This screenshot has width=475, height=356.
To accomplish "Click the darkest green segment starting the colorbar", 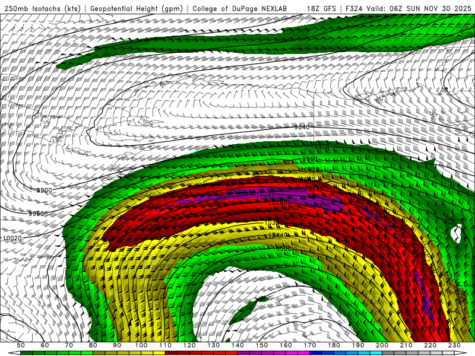I will coord(27,353).
